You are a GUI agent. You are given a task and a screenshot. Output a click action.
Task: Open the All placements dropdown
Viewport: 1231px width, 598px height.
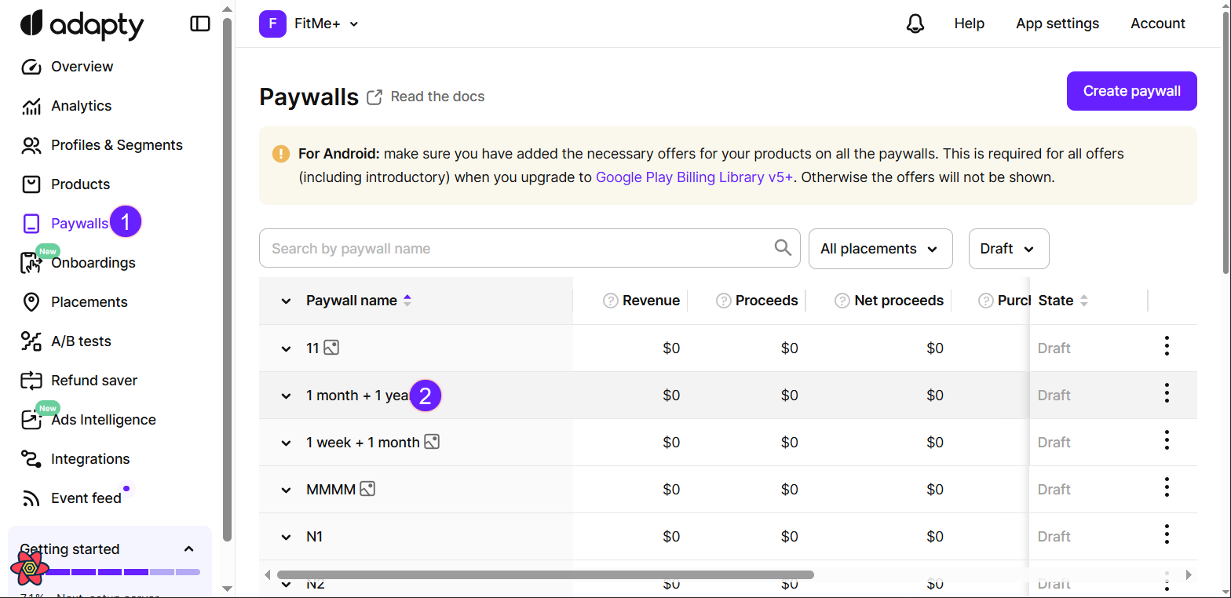pyautogui.click(x=880, y=249)
